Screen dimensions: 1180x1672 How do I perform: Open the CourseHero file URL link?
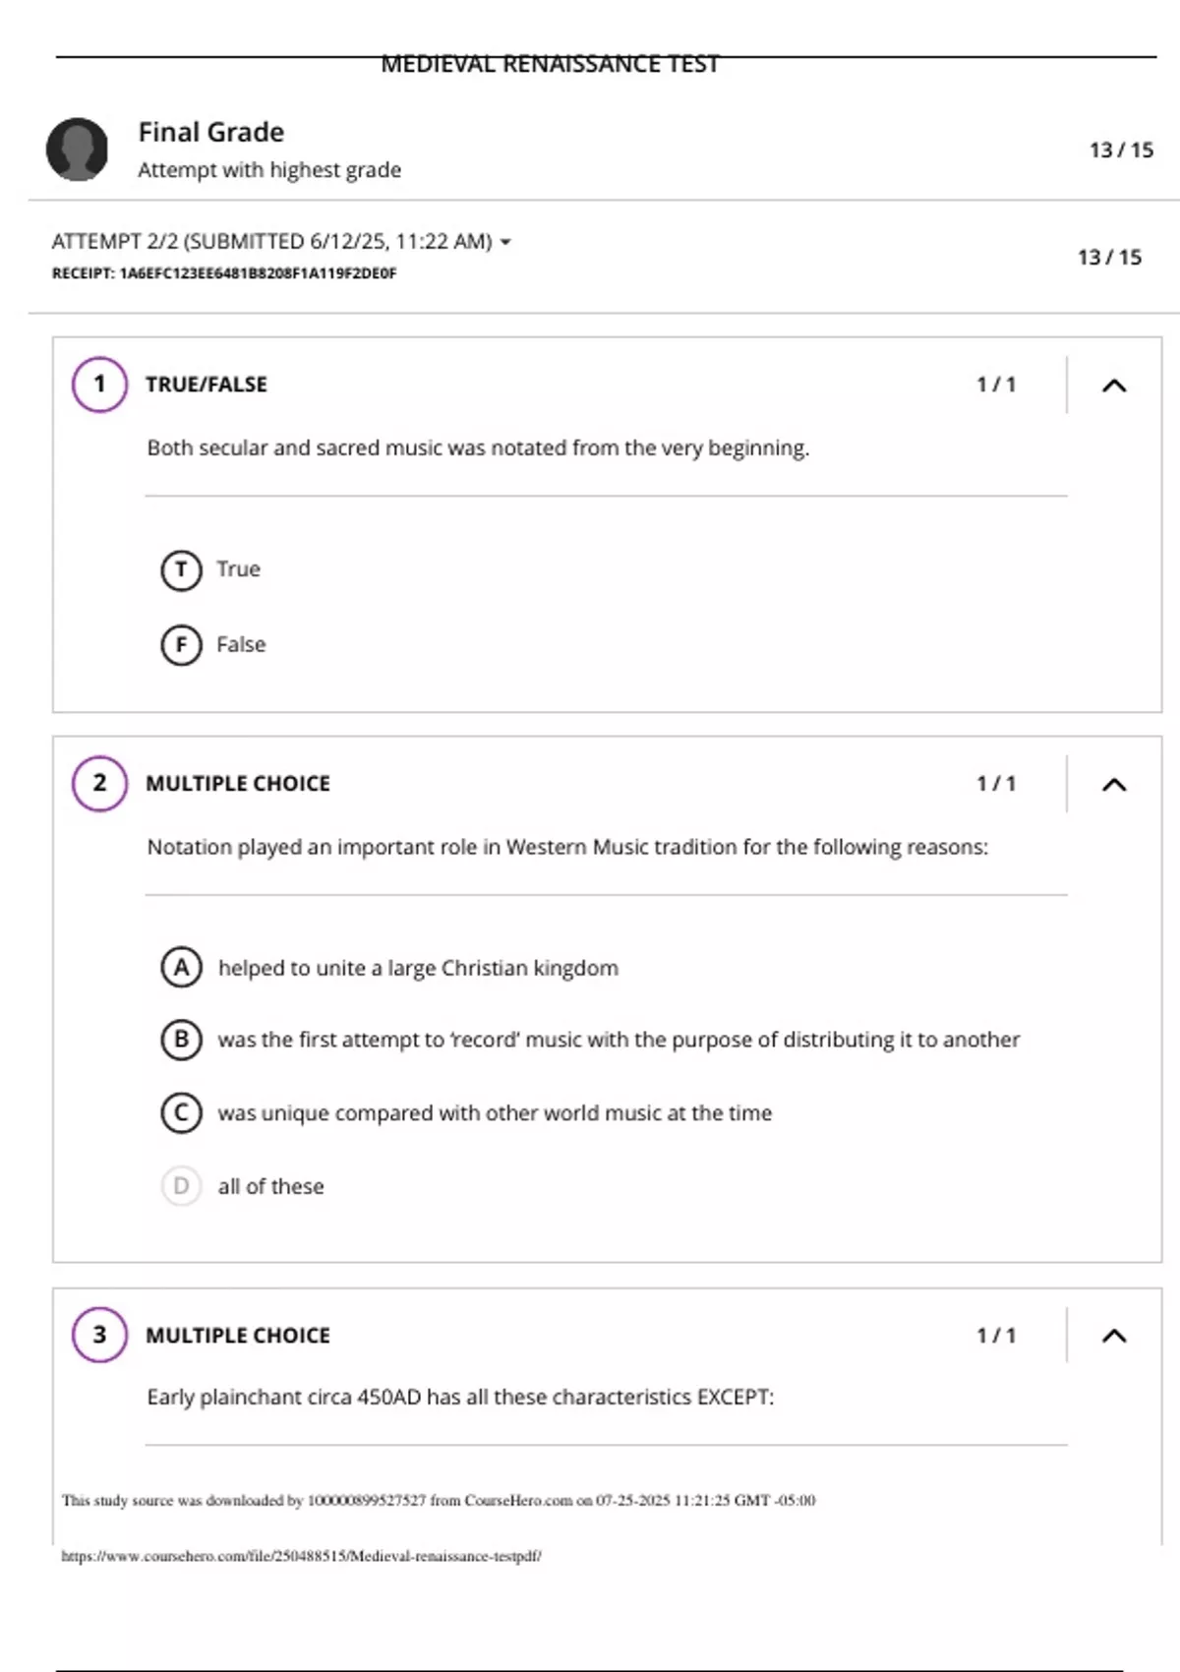(301, 1556)
